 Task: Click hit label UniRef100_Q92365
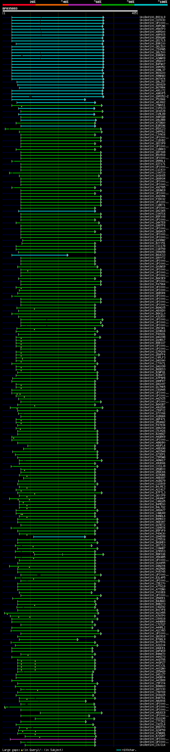(x=152, y=211)
